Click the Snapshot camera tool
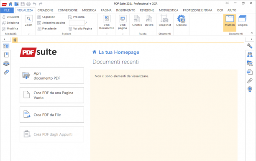 pos(165,21)
